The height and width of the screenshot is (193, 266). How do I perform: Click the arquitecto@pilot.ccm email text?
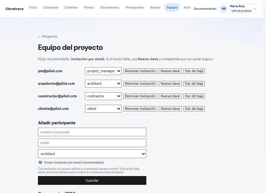[56, 83]
